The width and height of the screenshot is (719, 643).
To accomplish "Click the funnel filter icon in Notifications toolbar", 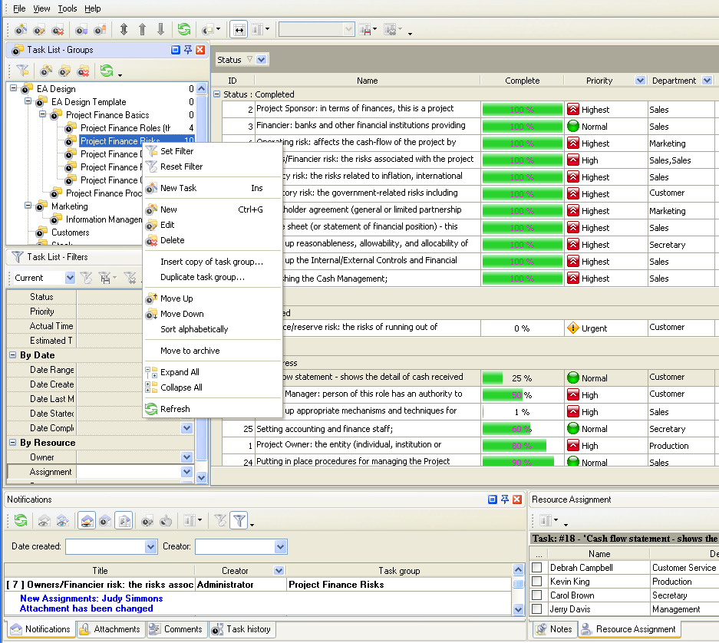I will [x=239, y=521].
